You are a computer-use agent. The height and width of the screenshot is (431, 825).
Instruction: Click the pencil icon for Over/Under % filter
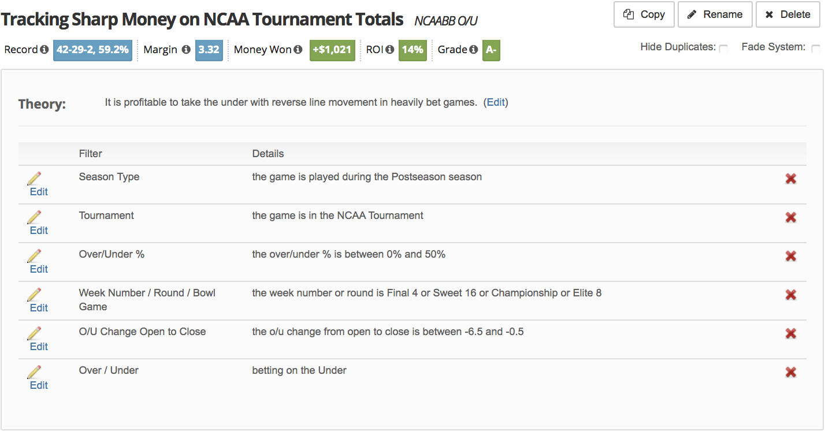point(34,256)
